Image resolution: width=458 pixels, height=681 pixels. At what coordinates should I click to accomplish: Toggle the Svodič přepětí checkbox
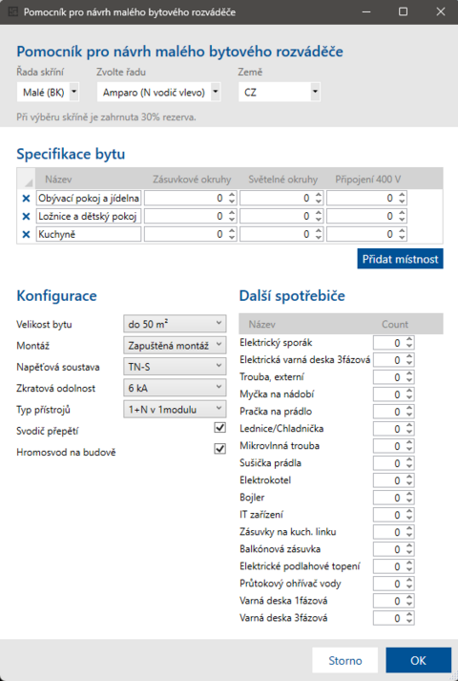(x=219, y=427)
